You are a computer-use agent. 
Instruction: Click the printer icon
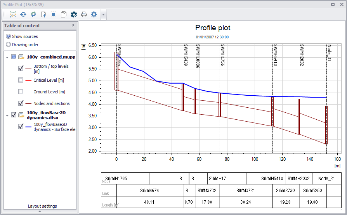click(84, 14)
